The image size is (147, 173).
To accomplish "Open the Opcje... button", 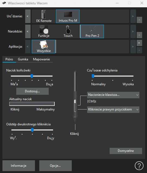I will coord(55,166).
